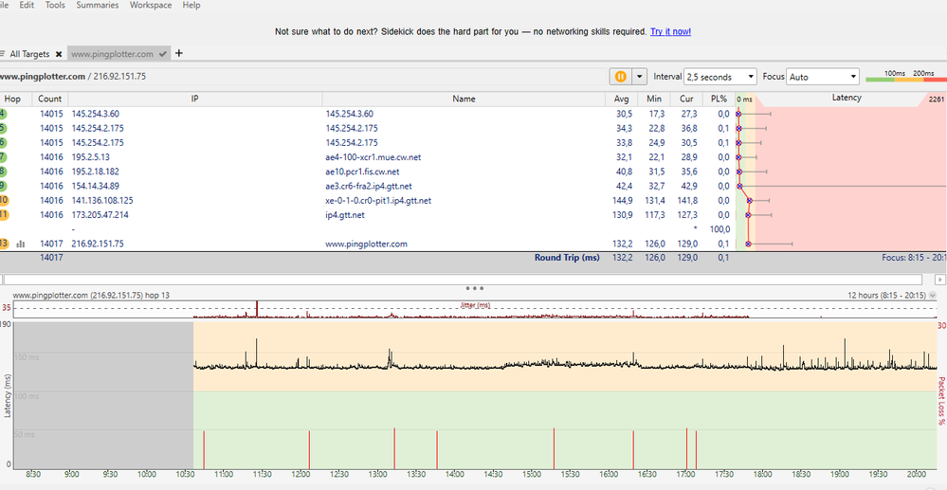Open the Interval 2,5 seconds dropdown
The image size is (947, 490).
(x=720, y=77)
